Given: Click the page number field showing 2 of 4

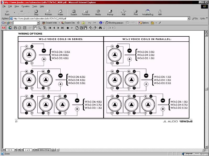Looking at the screenshot, I should (x=27, y=150).
